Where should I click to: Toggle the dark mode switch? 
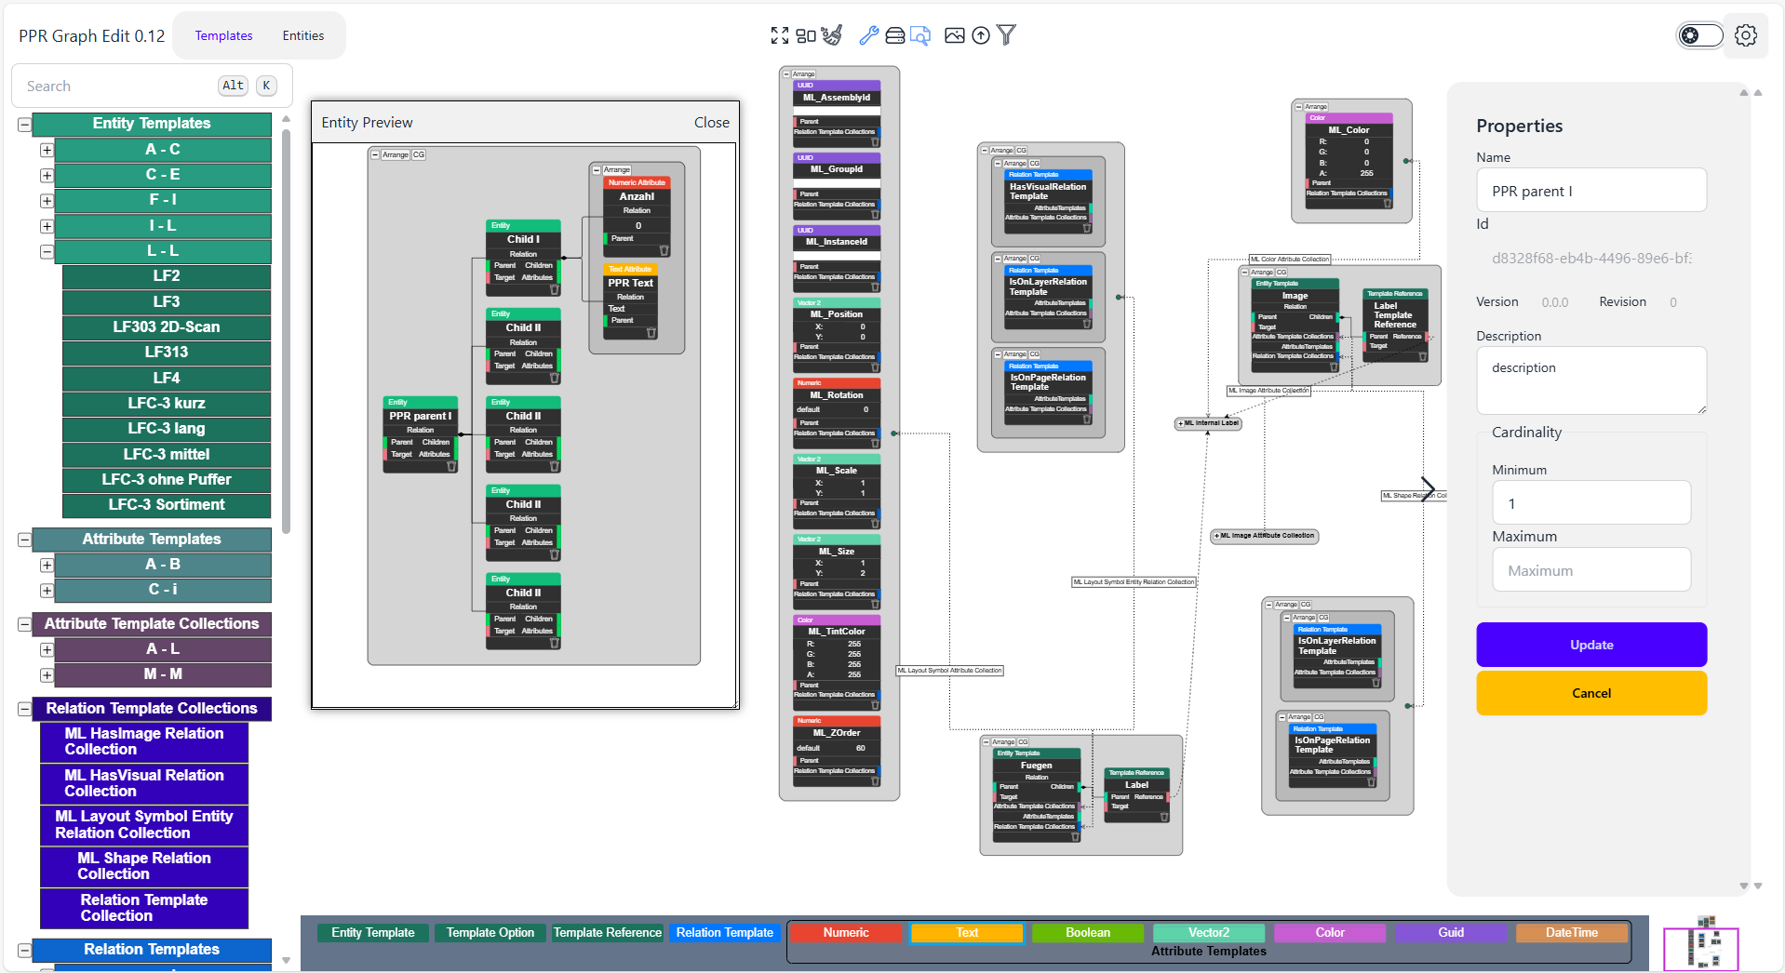coord(1699,35)
